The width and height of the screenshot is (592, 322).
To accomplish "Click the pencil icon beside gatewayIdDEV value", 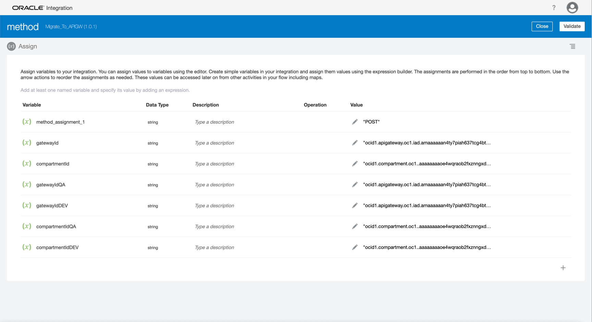I will pos(355,205).
